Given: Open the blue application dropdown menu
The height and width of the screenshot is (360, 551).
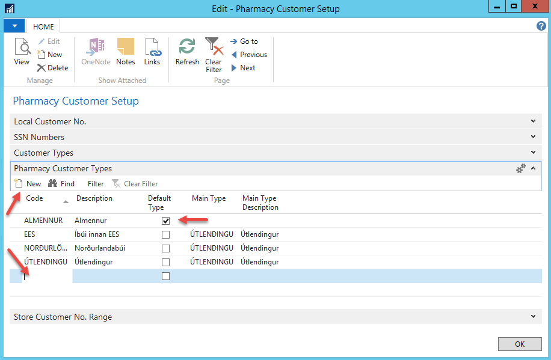Looking at the screenshot, I should click(14, 26).
